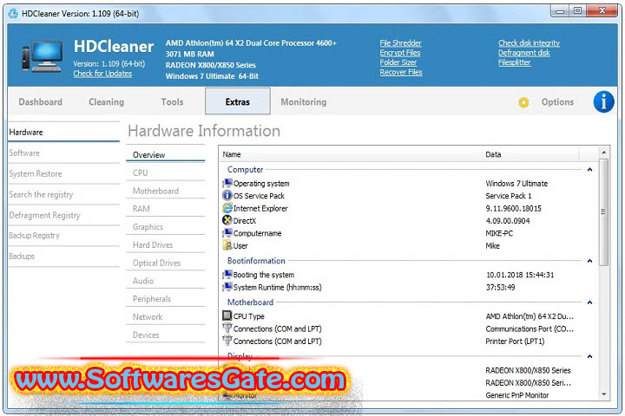Click the list scrollbar up arrow

[604, 153]
